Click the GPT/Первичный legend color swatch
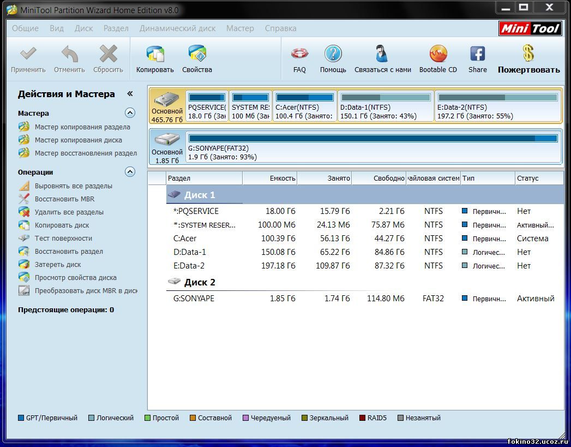571x447 pixels. pyautogui.click(x=21, y=418)
